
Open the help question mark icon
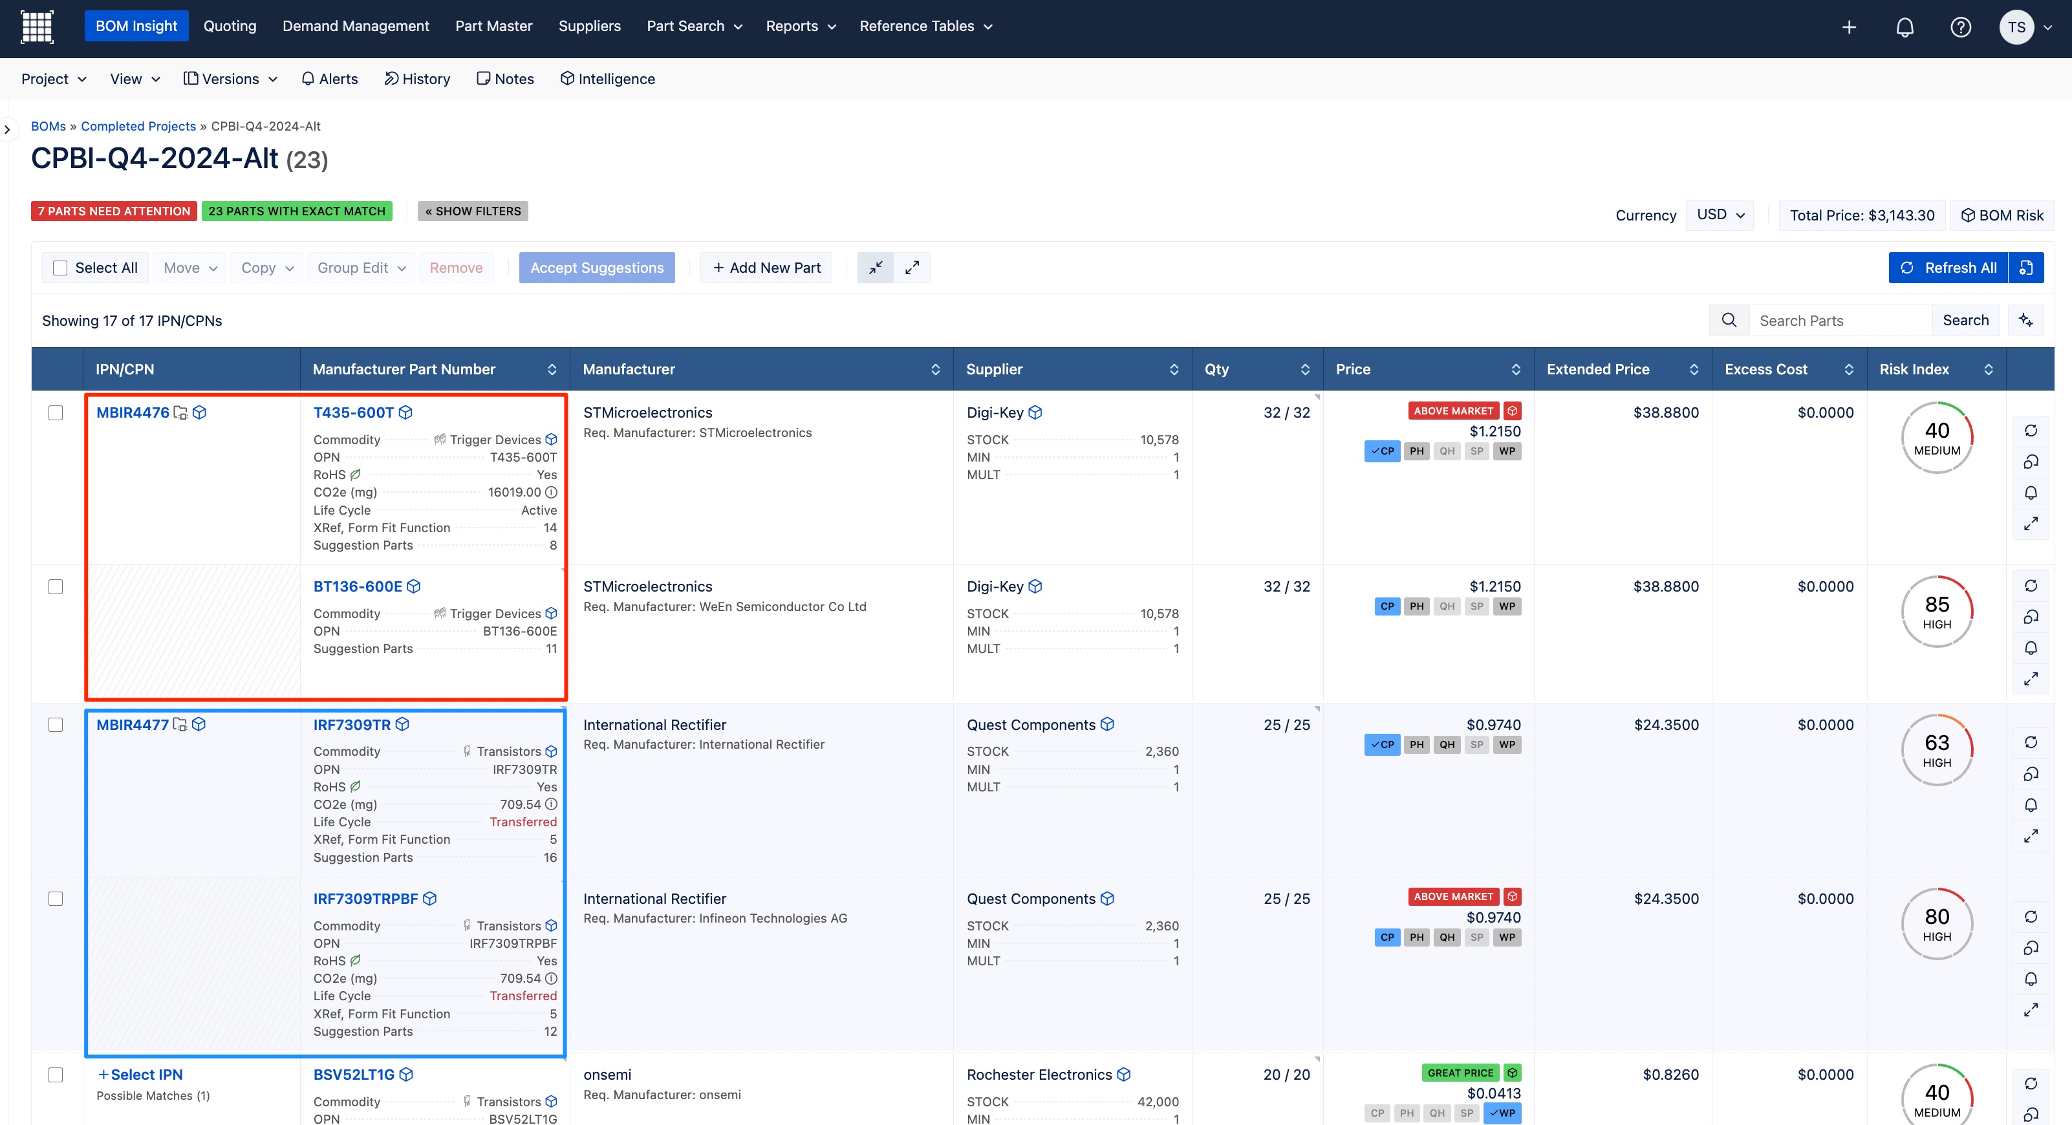1961,27
